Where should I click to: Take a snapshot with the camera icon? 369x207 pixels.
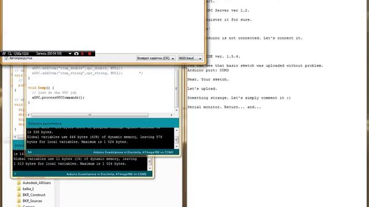(x=76, y=53)
